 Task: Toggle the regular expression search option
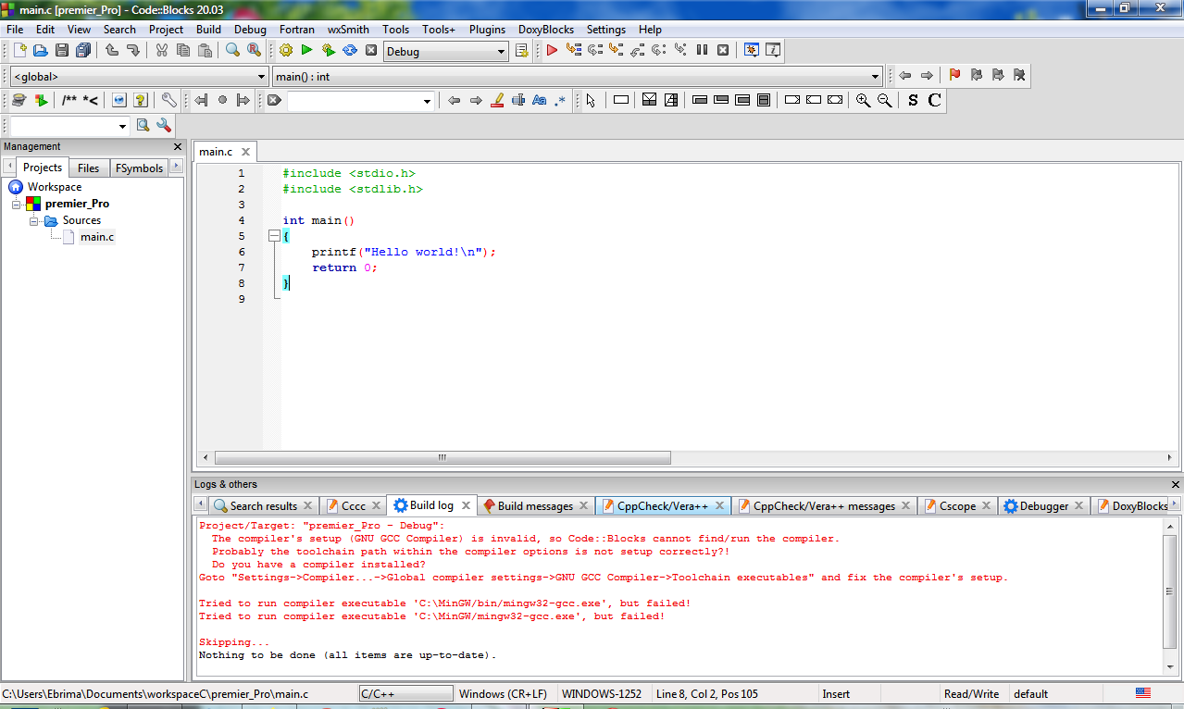(x=559, y=99)
